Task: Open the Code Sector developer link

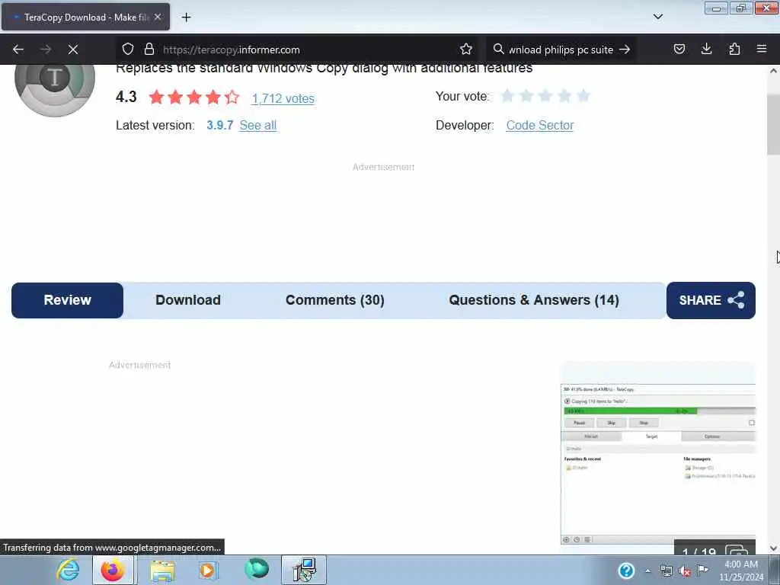Action: pos(540,126)
